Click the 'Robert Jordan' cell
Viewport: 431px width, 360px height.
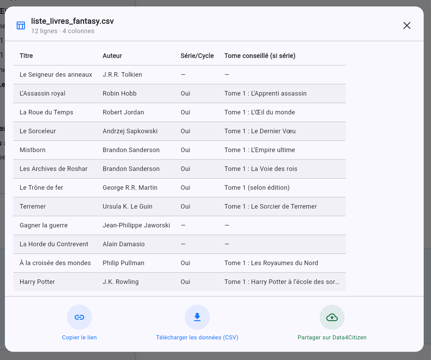(x=123, y=112)
